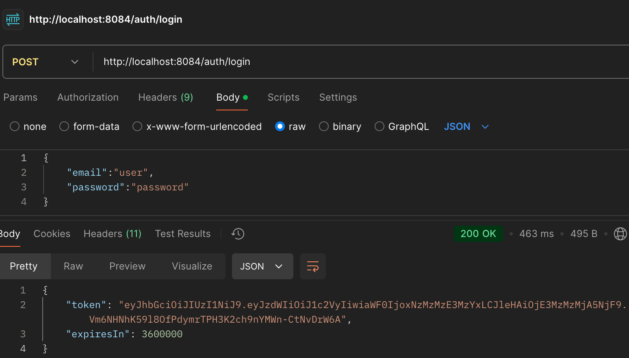The width and height of the screenshot is (629, 358).
Task: Select the raw body type
Action: tap(290, 127)
